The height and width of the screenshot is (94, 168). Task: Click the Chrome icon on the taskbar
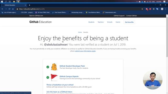click(x=18, y=2)
